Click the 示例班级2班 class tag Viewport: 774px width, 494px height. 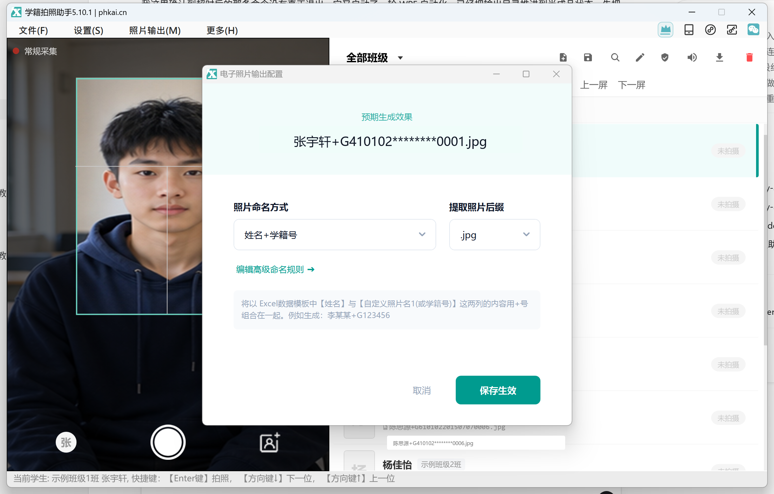click(441, 464)
